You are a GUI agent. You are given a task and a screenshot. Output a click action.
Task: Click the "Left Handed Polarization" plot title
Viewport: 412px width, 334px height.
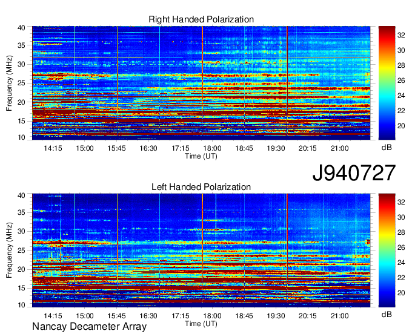(201, 187)
